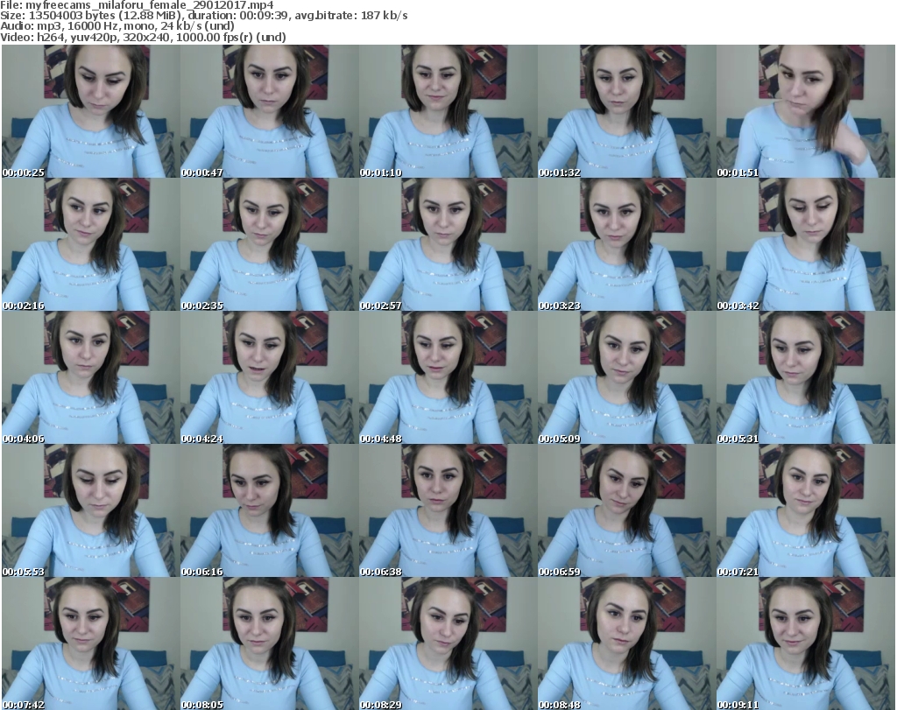Screen dimensions: 897x710
Task: Open the frame at 00:02:16
Action: (x=91, y=244)
